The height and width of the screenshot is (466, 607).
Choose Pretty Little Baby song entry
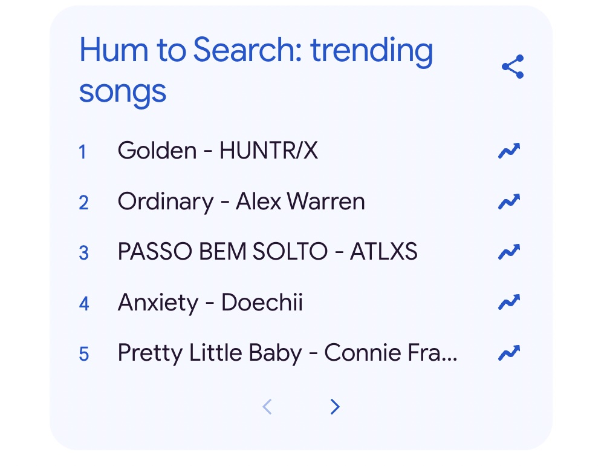287,353
